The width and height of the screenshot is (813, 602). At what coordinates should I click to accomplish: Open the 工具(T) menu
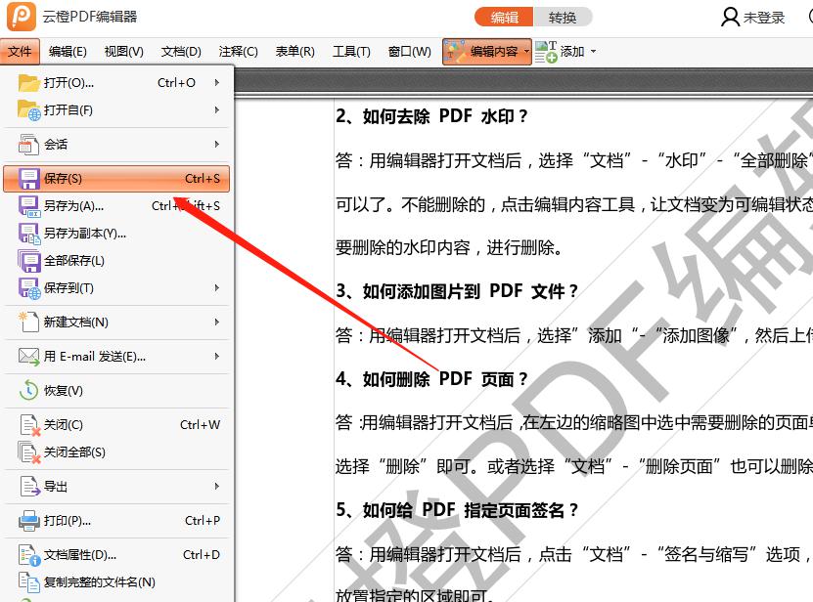(x=351, y=51)
